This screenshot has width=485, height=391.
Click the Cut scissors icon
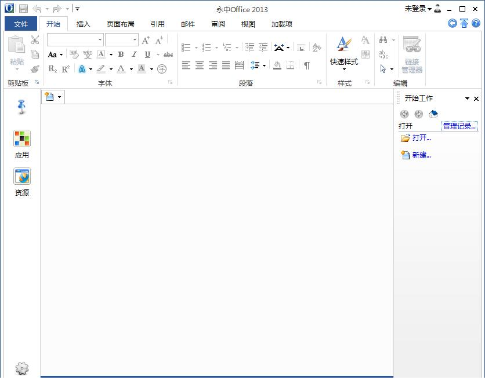[35, 40]
